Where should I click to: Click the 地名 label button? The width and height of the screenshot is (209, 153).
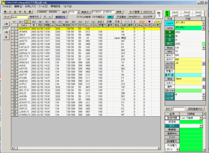tap(170, 79)
